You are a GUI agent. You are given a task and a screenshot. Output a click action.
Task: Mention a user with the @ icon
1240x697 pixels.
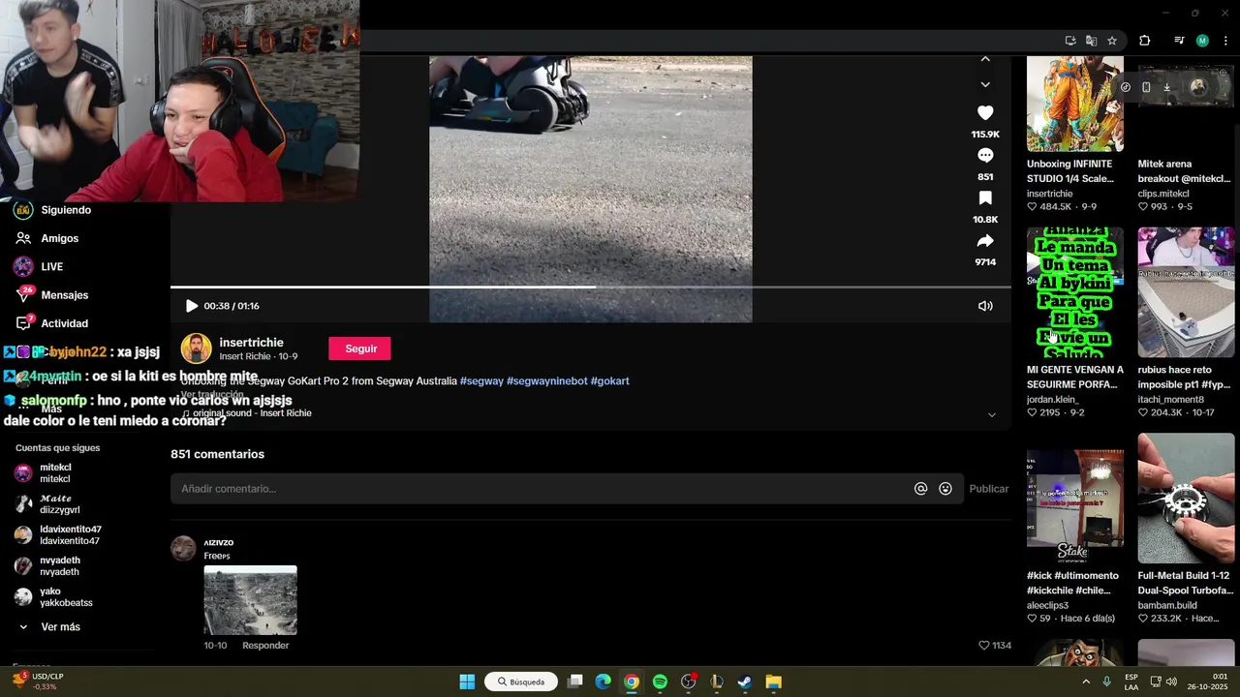(x=921, y=489)
